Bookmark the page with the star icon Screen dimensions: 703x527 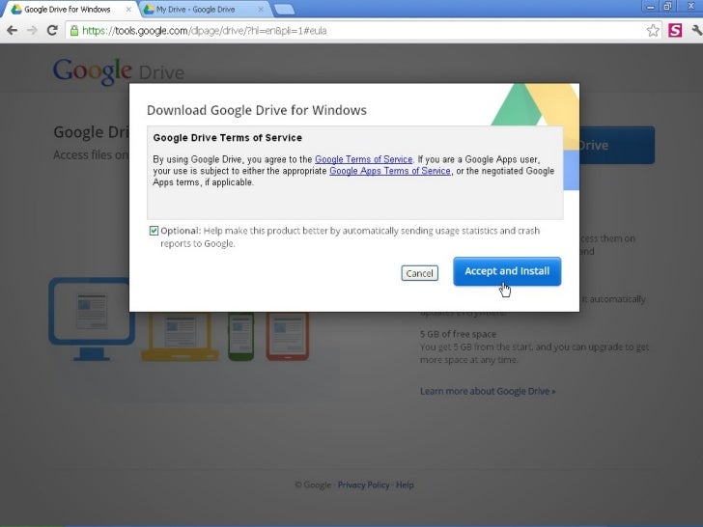click(653, 31)
